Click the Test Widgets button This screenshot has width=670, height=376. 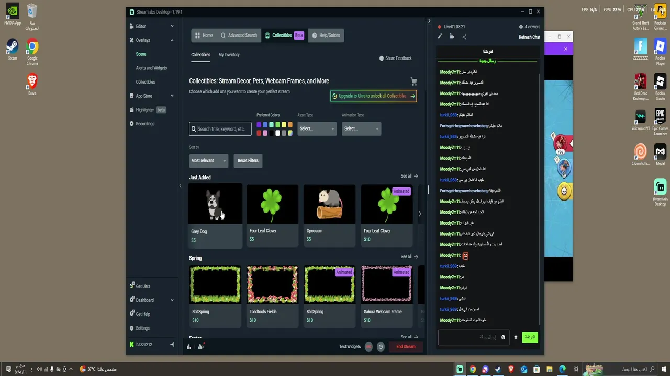coord(350,346)
